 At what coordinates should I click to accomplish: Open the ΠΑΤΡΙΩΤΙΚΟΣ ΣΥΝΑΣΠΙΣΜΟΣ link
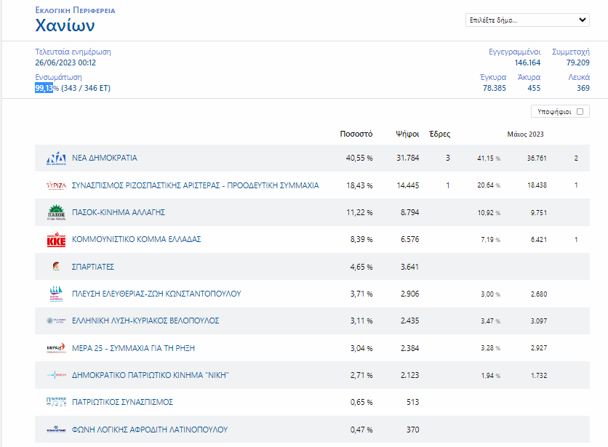click(122, 402)
